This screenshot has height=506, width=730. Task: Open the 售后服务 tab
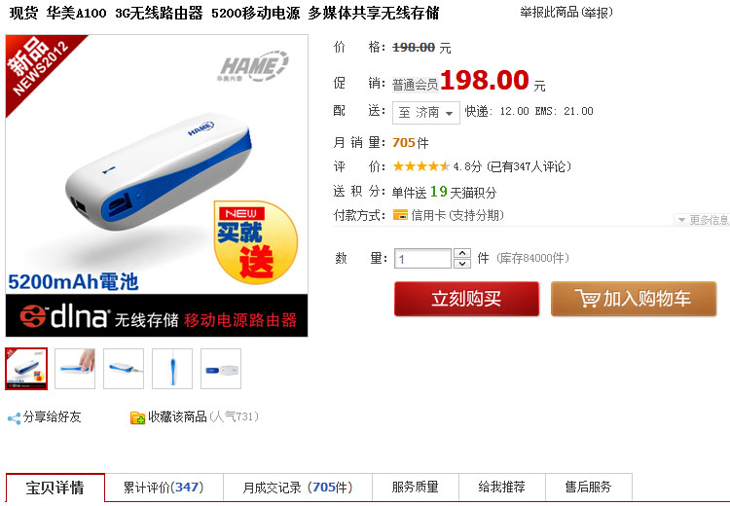[x=589, y=488]
